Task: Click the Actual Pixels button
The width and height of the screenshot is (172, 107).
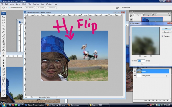Action: coord(30,7)
